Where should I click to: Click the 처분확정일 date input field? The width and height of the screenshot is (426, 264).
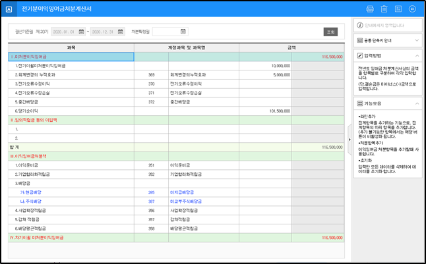click(x=170, y=32)
